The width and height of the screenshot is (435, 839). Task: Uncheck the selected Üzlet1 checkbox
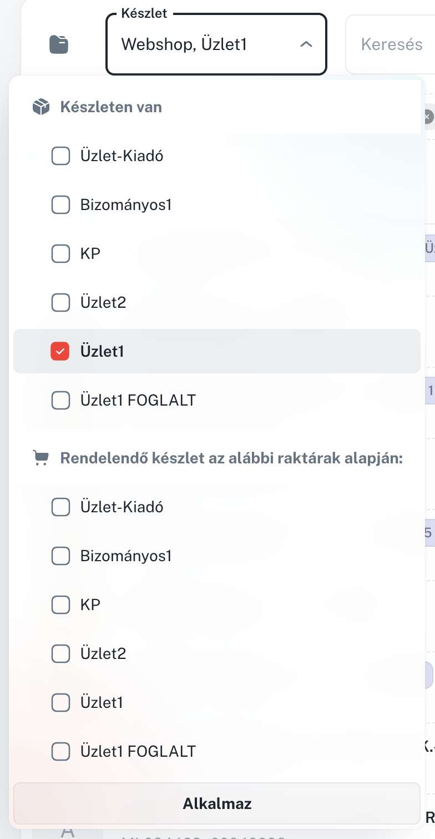coord(60,352)
